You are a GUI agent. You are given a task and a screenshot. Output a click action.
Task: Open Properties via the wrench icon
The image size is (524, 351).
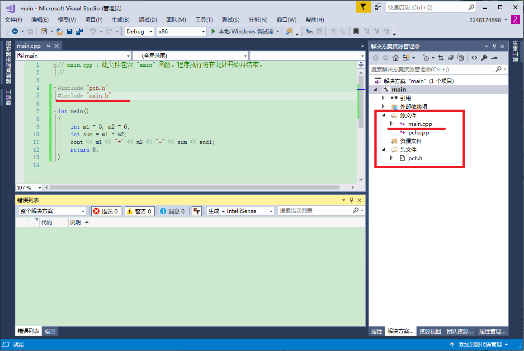[484, 58]
